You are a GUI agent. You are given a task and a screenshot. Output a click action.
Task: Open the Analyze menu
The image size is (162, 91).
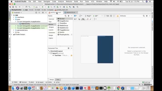61,2
